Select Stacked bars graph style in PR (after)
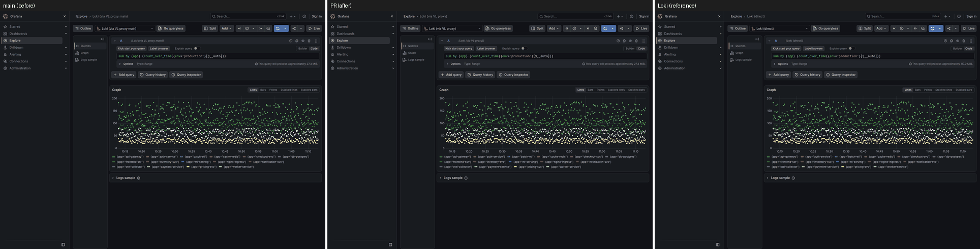The image size is (980, 249). 636,90
